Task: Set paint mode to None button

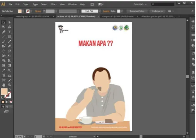Action: pos(11,102)
